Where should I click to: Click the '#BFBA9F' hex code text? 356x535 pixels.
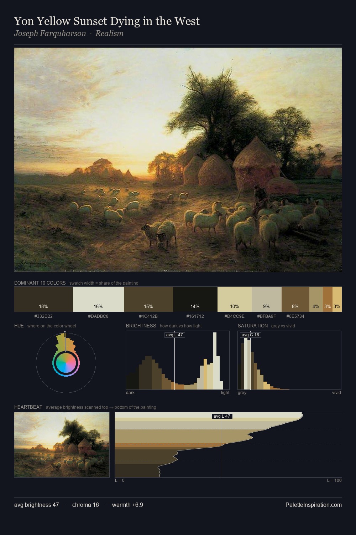coord(267,316)
